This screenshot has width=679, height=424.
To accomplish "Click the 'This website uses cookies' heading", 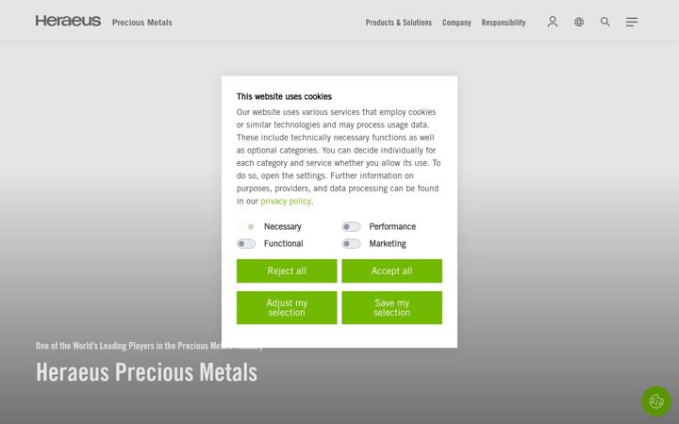I will [x=284, y=96].
